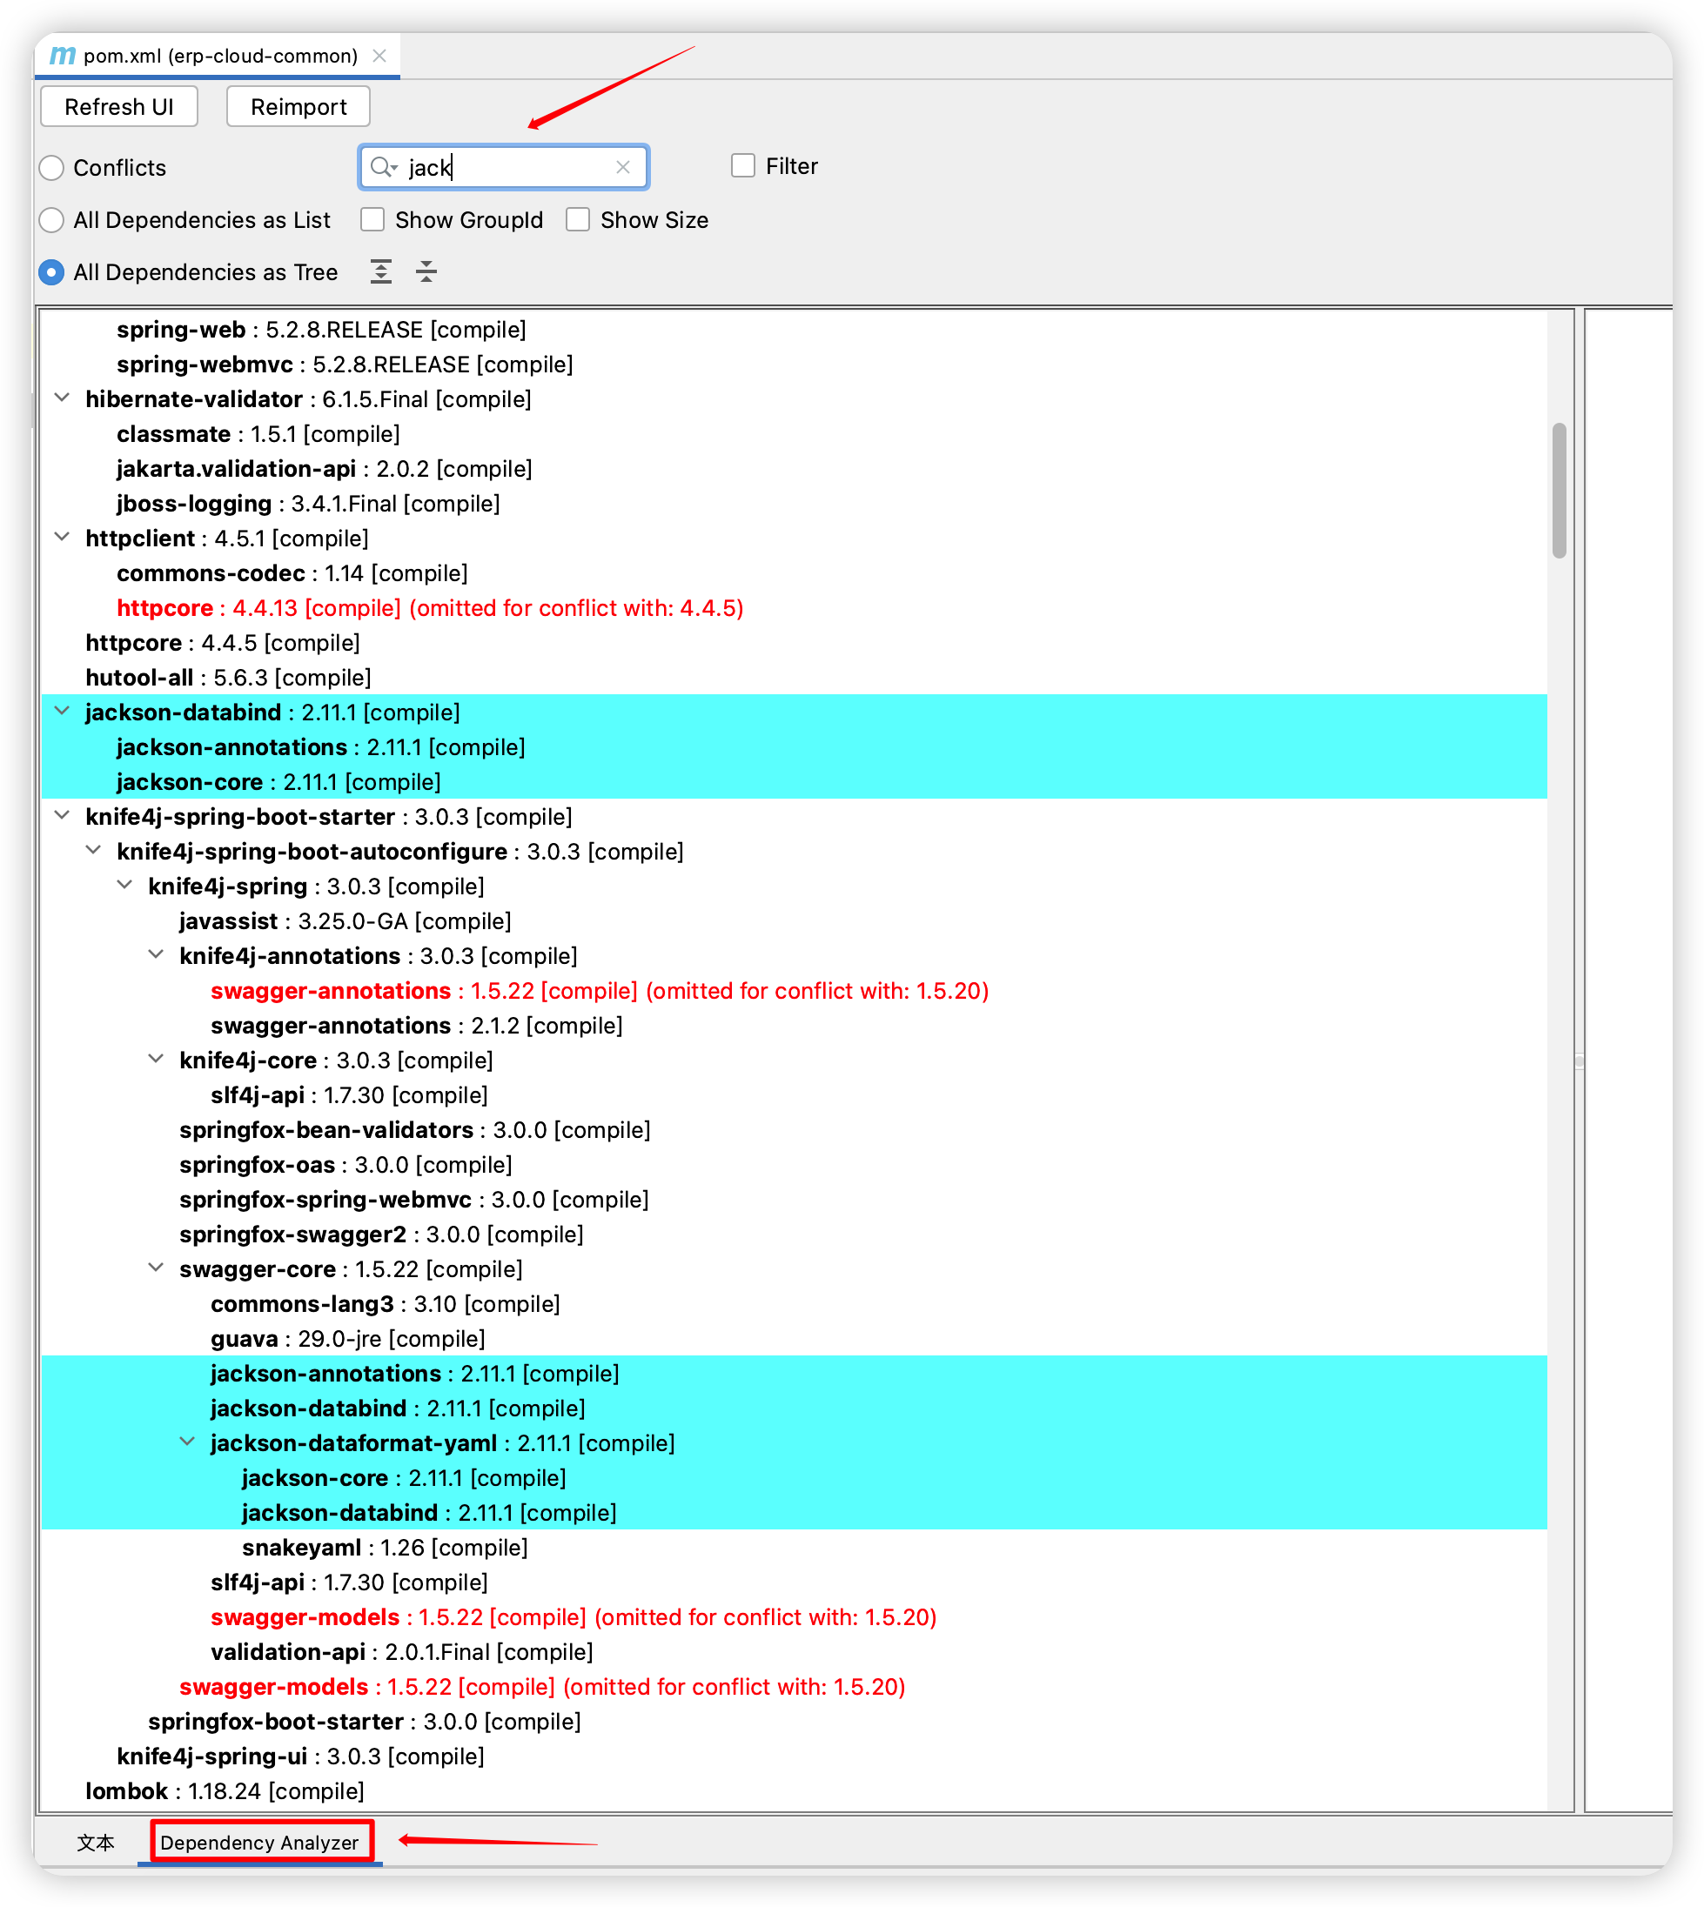Image resolution: width=1704 pixels, height=1907 pixels.
Task: Collapse the knife4j-spring-boot-starter node
Action: 62,815
